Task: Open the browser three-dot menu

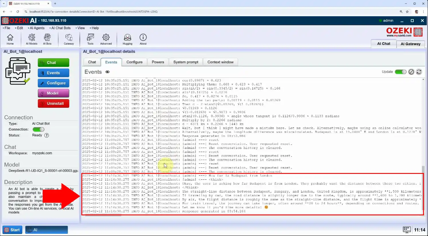Action: (x=423, y=12)
